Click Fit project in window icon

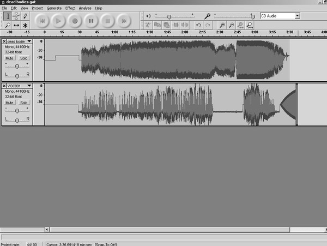250,25
